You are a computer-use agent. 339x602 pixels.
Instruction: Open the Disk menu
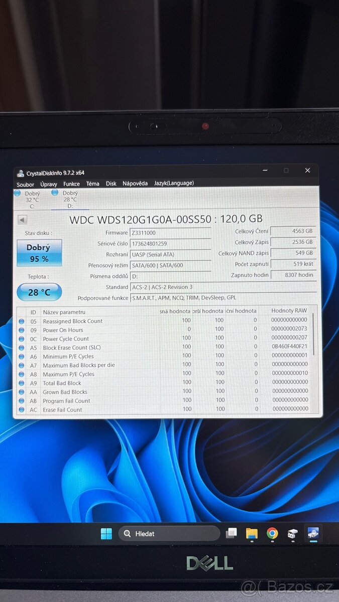111,184
